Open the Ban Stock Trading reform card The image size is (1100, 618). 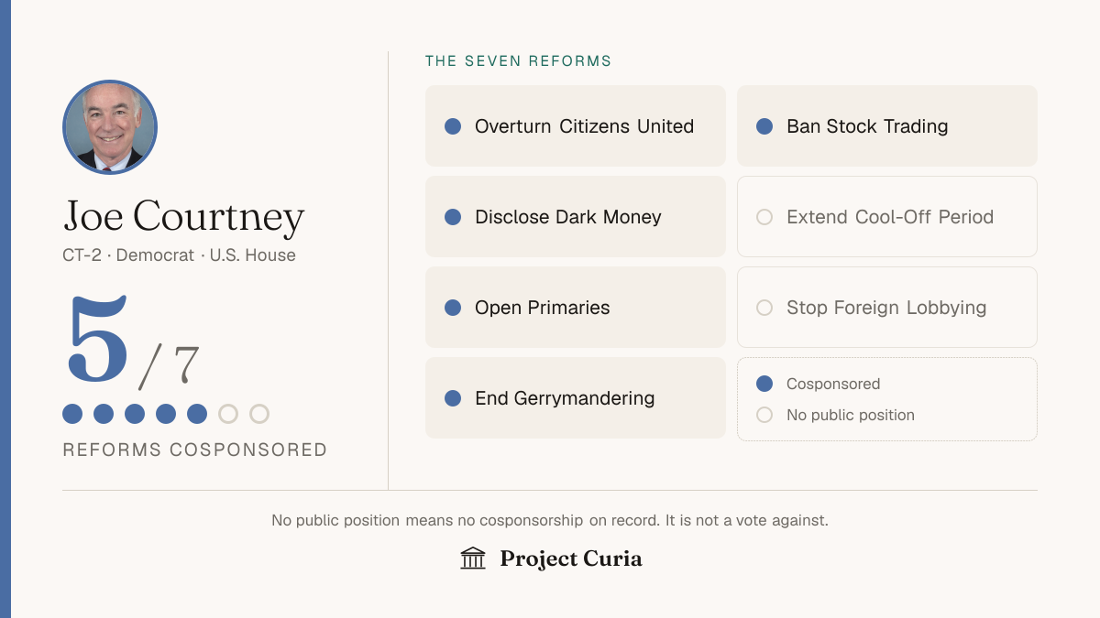pos(887,126)
